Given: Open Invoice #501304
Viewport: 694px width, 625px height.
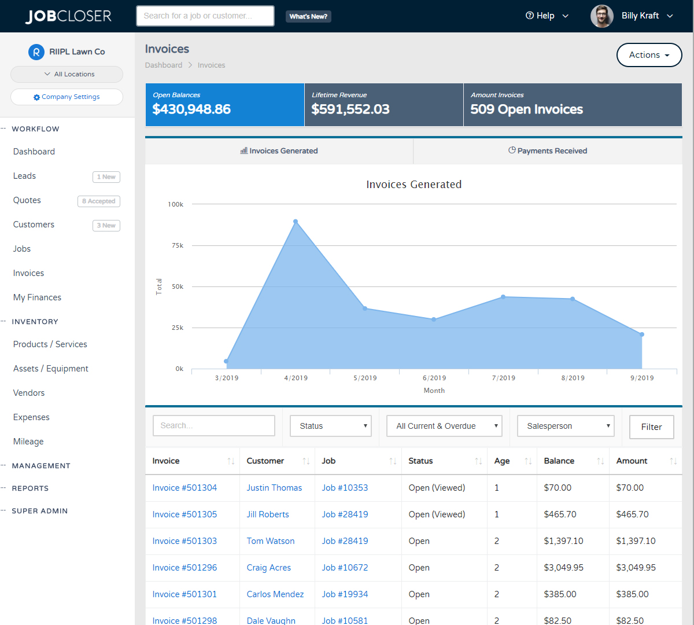Looking at the screenshot, I should (x=184, y=487).
